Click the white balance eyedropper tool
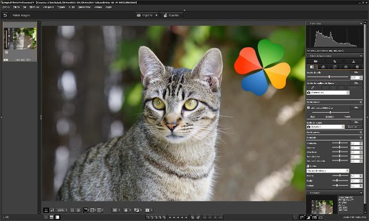Viewport: 369px width, 221px height. pos(312,87)
